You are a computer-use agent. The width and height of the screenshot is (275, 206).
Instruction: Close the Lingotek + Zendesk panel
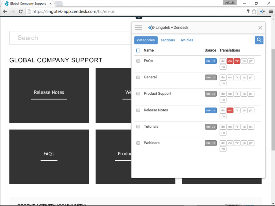click(260, 28)
